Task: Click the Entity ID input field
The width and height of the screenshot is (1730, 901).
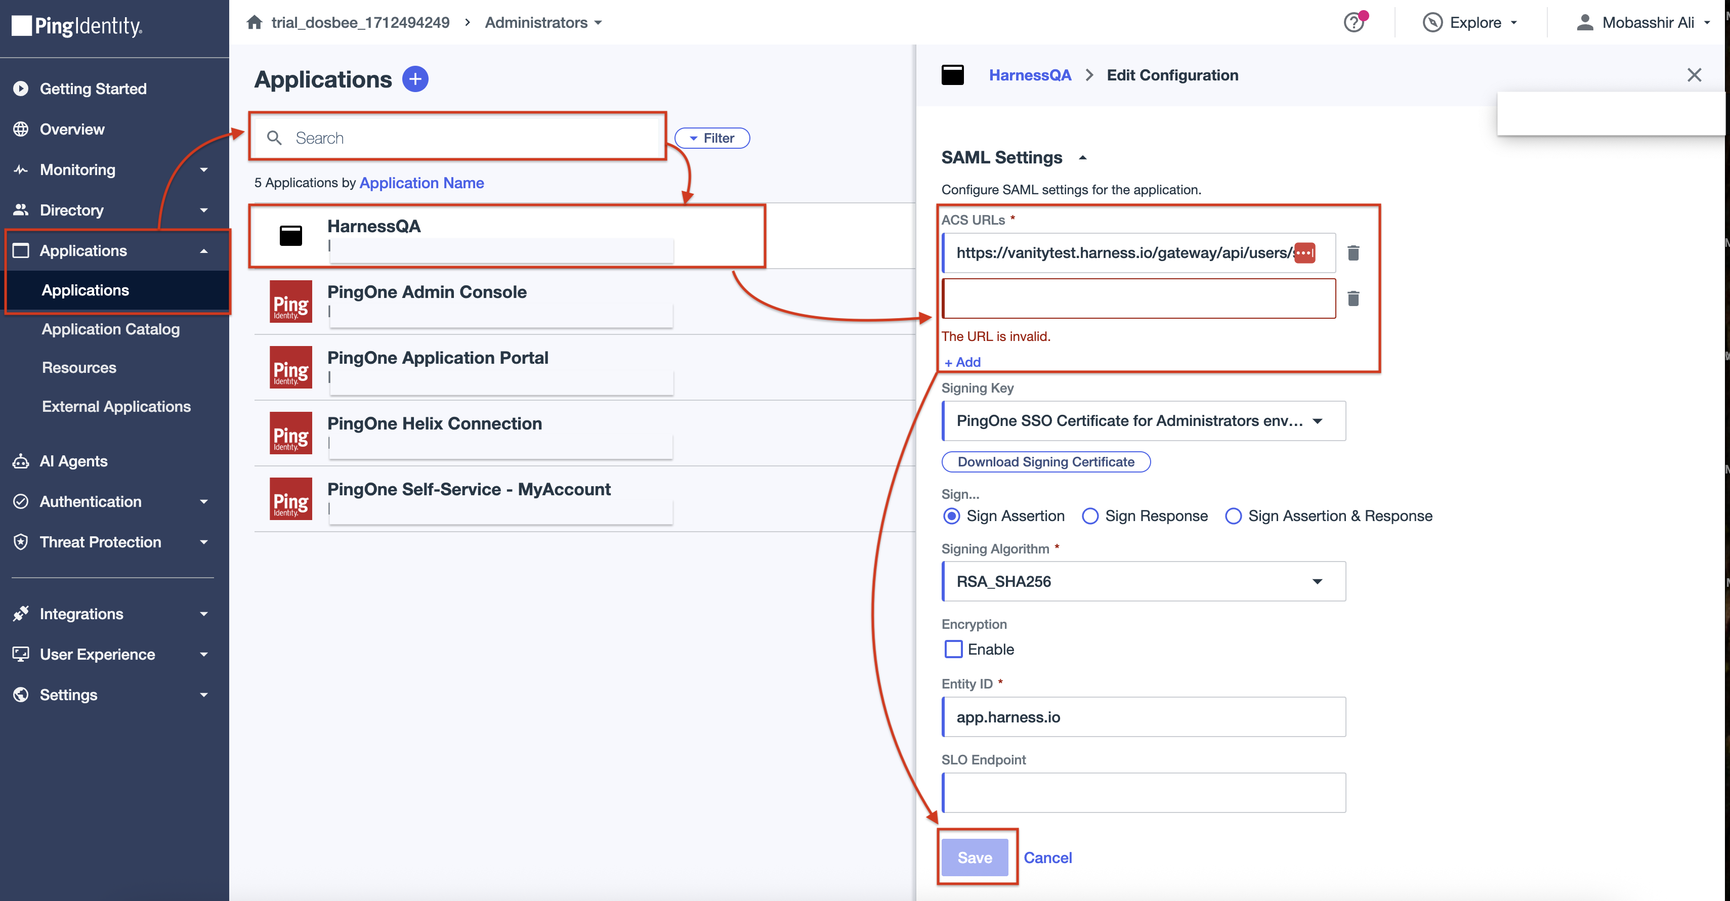Action: click(1144, 717)
